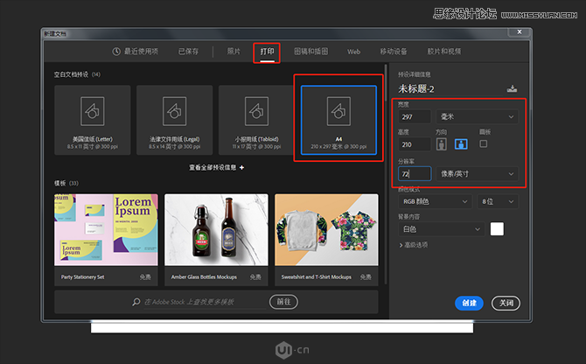
Task: Open the 胶片和视频 tab
Action: tap(444, 52)
